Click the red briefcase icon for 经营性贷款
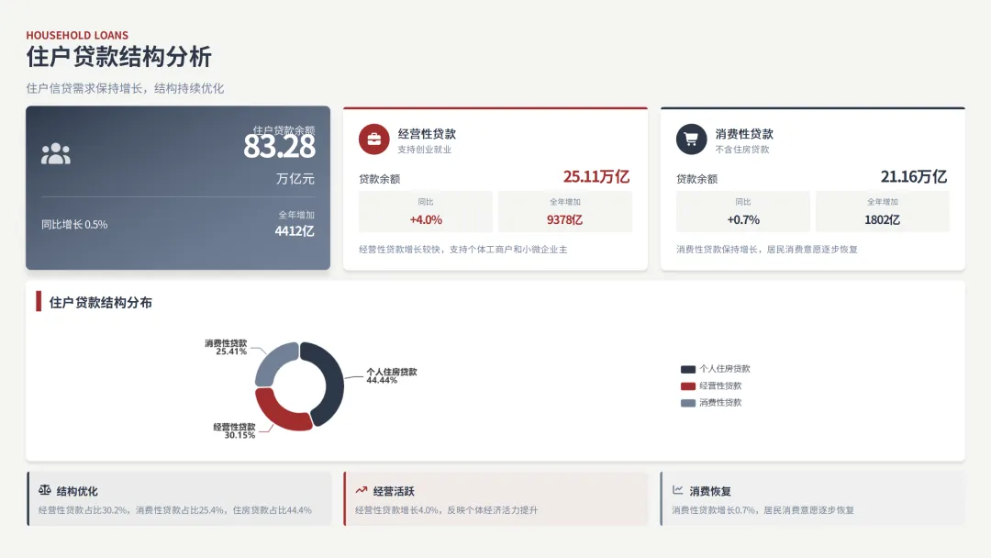The height and width of the screenshot is (558, 991). 374,139
